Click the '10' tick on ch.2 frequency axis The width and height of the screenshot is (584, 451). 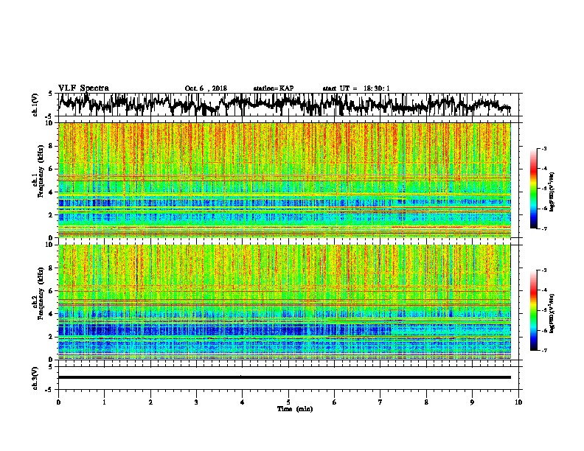point(50,245)
